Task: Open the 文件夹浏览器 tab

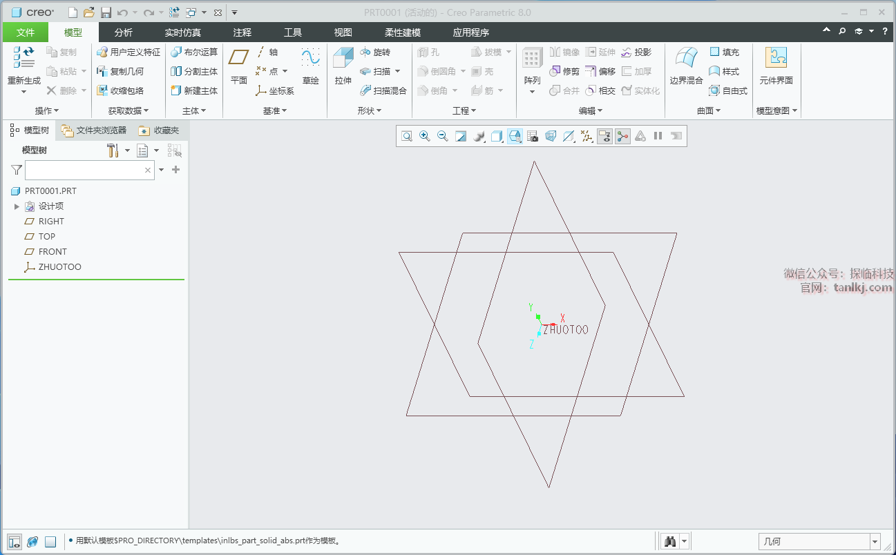Action: click(94, 130)
